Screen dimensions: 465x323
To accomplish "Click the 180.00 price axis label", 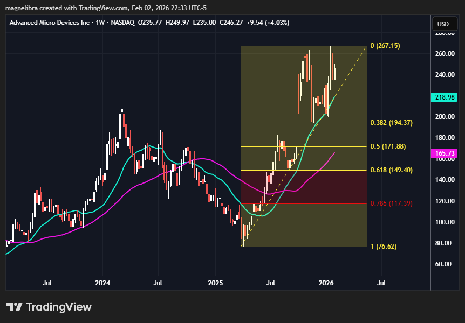I will click(x=445, y=138).
